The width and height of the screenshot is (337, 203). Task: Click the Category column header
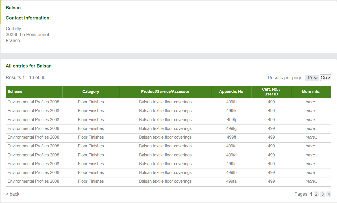(91, 92)
